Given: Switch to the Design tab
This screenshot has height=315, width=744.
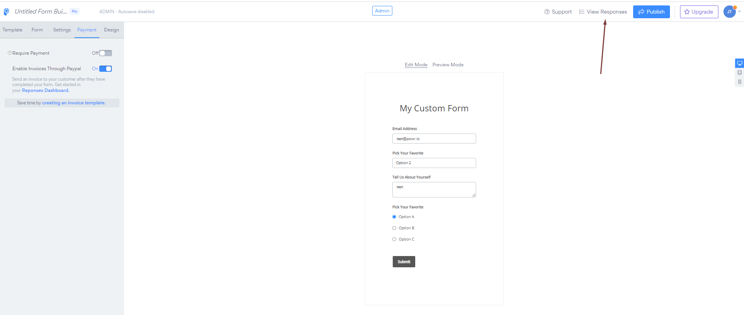Looking at the screenshot, I should click(112, 30).
